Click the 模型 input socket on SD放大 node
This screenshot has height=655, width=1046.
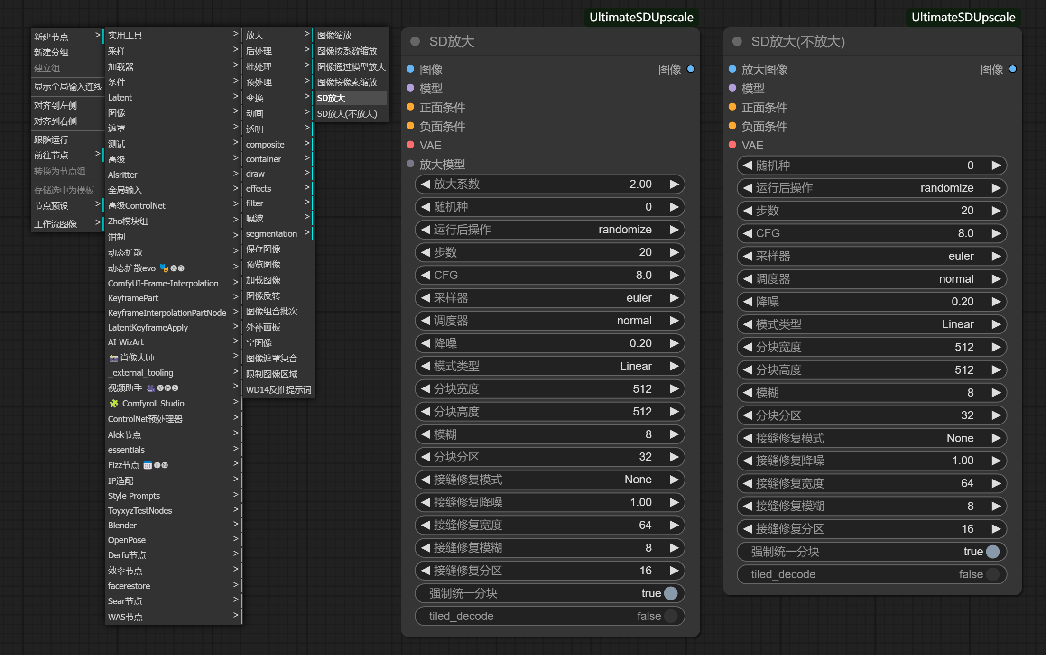(411, 88)
